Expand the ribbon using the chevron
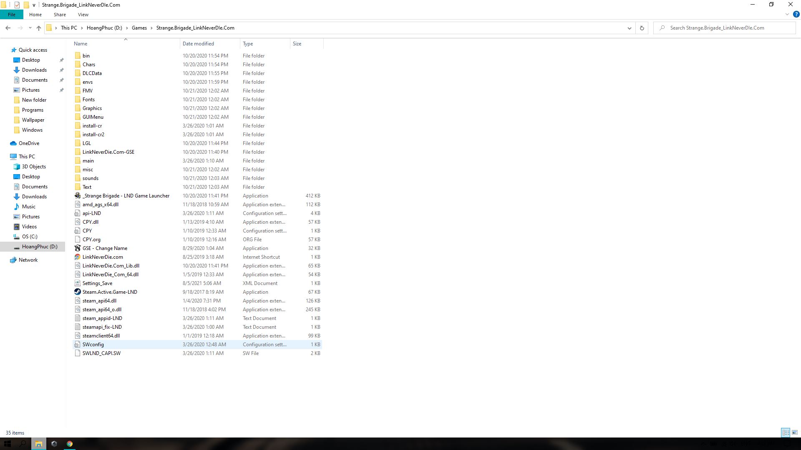Image resolution: width=801 pixels, height=450 pixels. (x=787, y=14)
